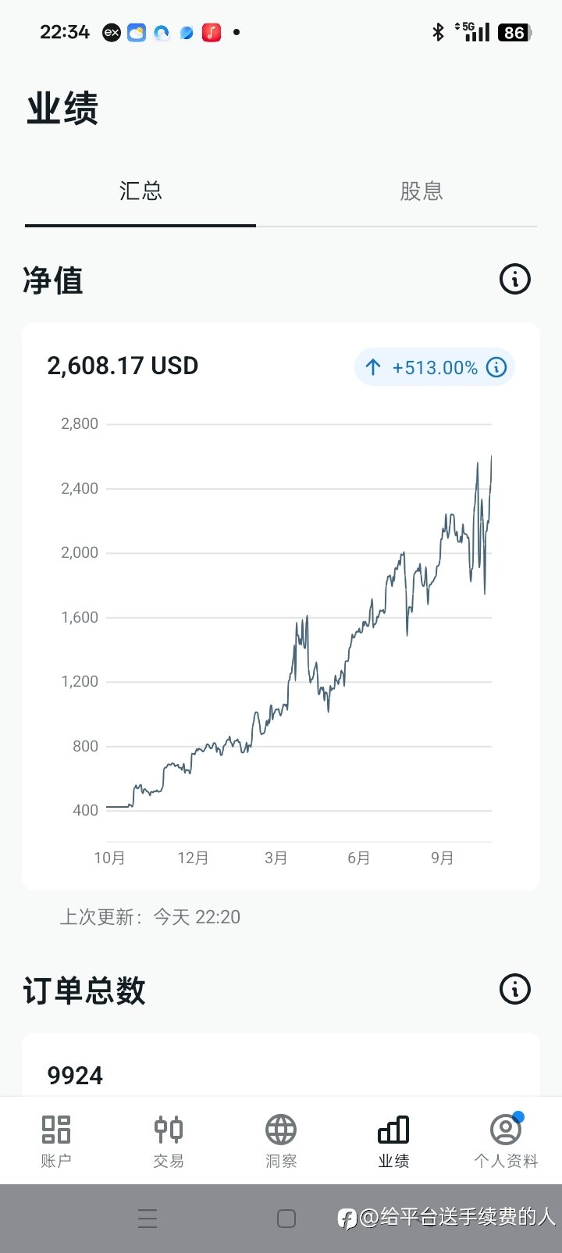This screenshot has width=562, height=1253.
Task: Open the net value info icon
Action: [514, 279]
